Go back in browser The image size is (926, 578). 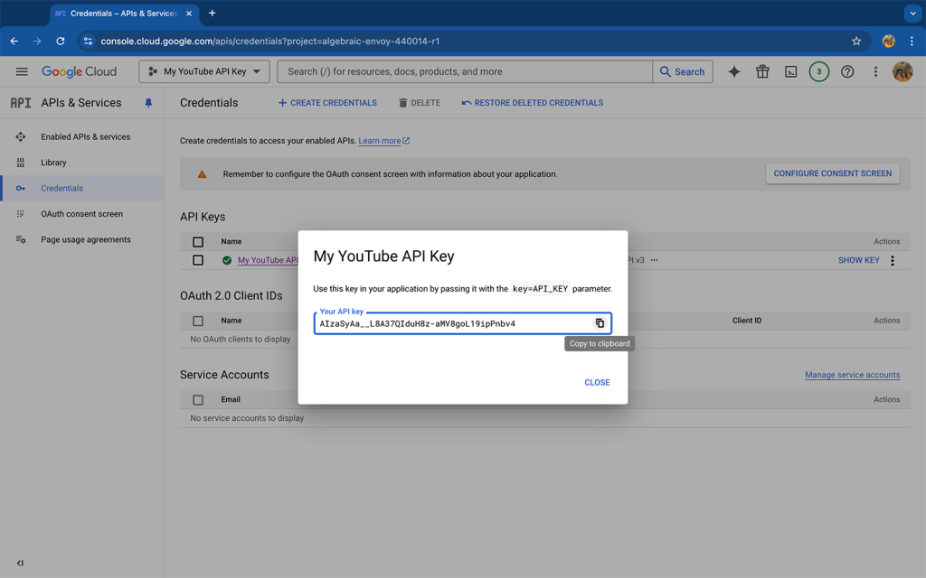tap(14, 42)
